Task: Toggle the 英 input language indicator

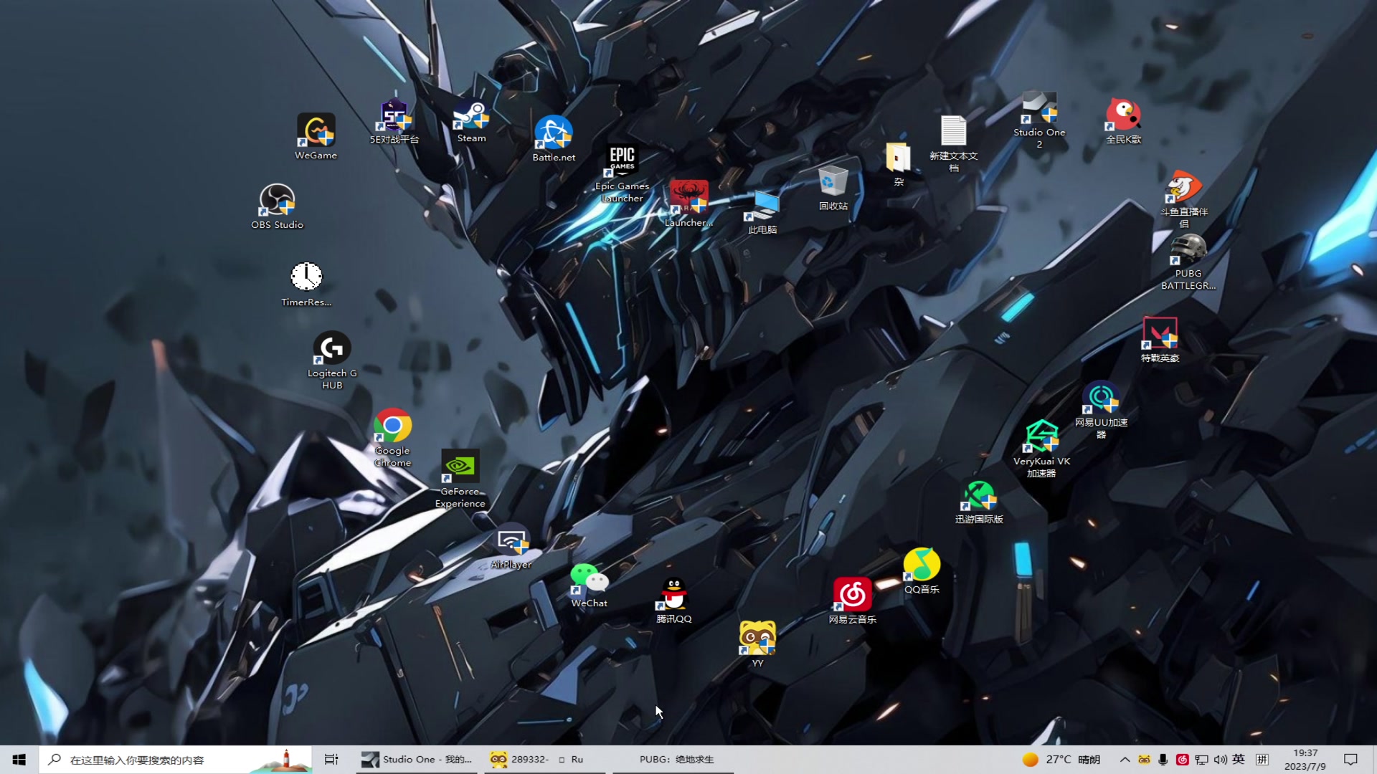Action: [1239, 760]
